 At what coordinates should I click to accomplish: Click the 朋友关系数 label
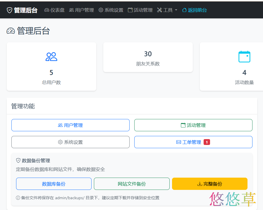pos(148,64)
